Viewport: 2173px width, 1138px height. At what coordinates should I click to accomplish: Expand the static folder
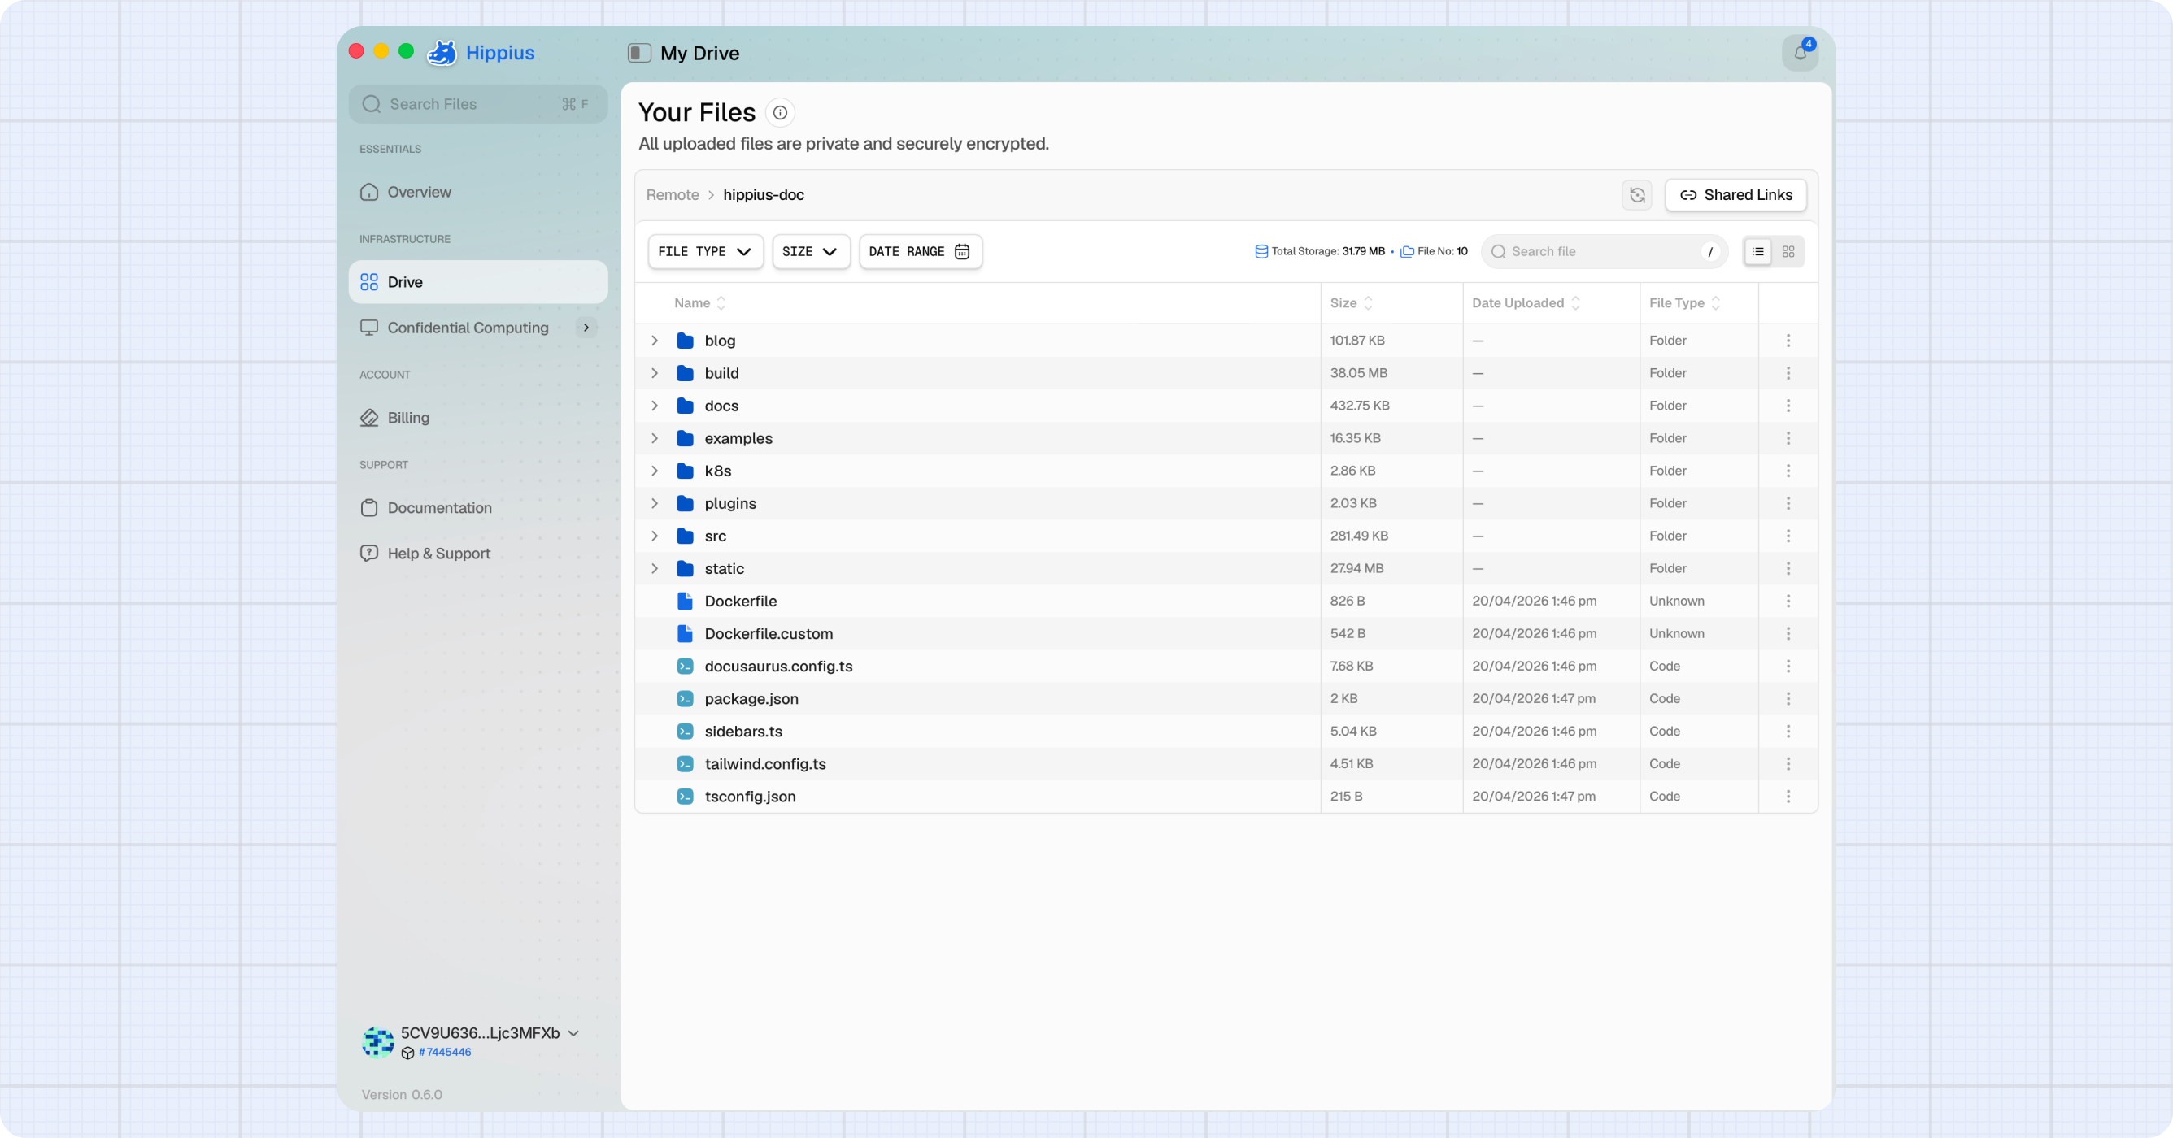pos(655,569)
